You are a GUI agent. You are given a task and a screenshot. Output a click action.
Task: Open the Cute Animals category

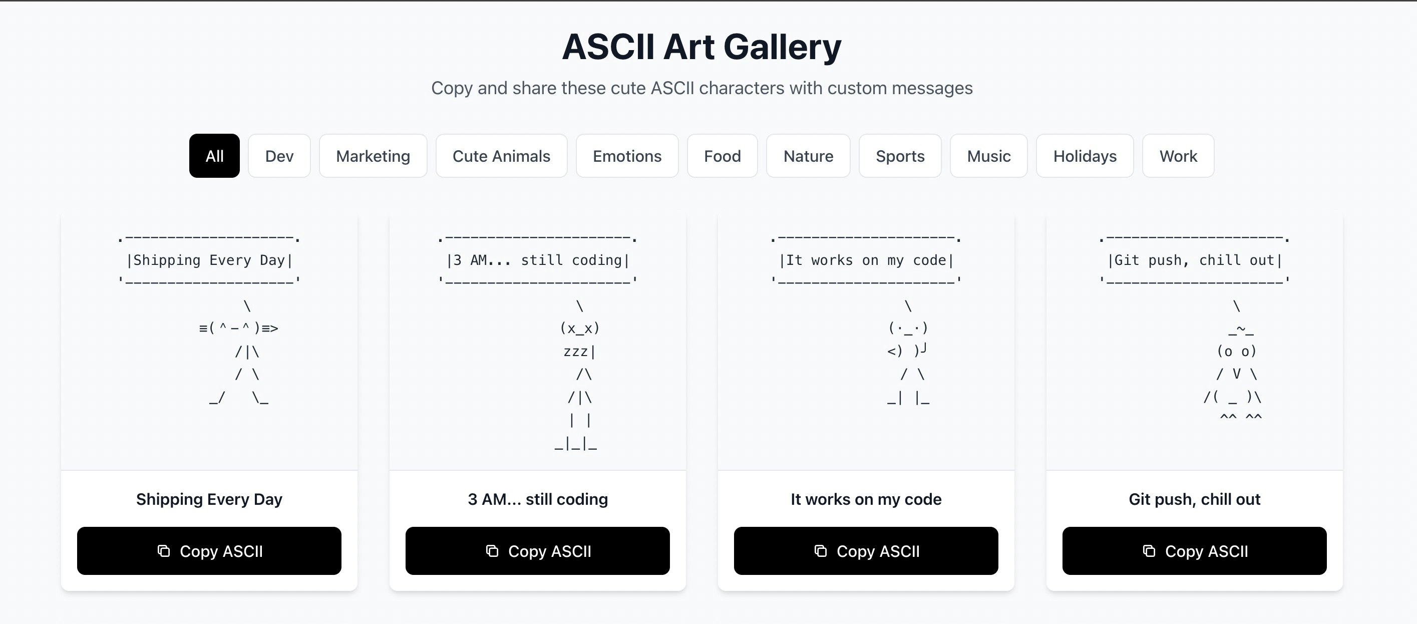click(x=501, y=156)
